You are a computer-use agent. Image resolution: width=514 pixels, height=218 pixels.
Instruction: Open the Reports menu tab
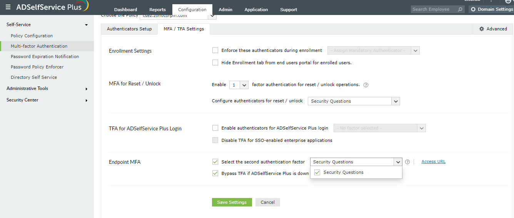pyautogui.click(x=157, y=10)
